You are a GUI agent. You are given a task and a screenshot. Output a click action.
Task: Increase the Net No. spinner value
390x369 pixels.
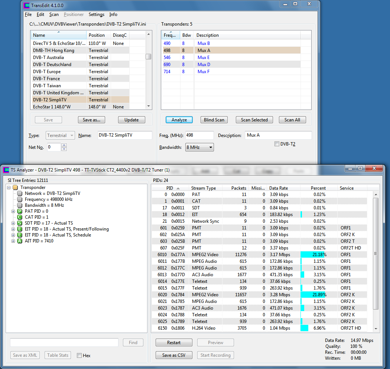tap(64, 146)
